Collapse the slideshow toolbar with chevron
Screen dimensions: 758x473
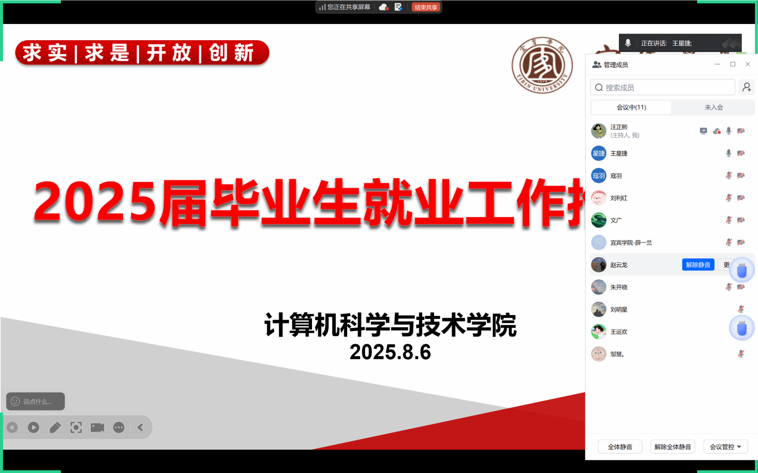coord(140,428)
